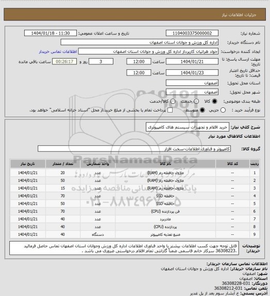The width and height of the screenshot is (270, 296).
Task: Open the اطلاعات تماس خریدار link
Action: tap(58, 51)
